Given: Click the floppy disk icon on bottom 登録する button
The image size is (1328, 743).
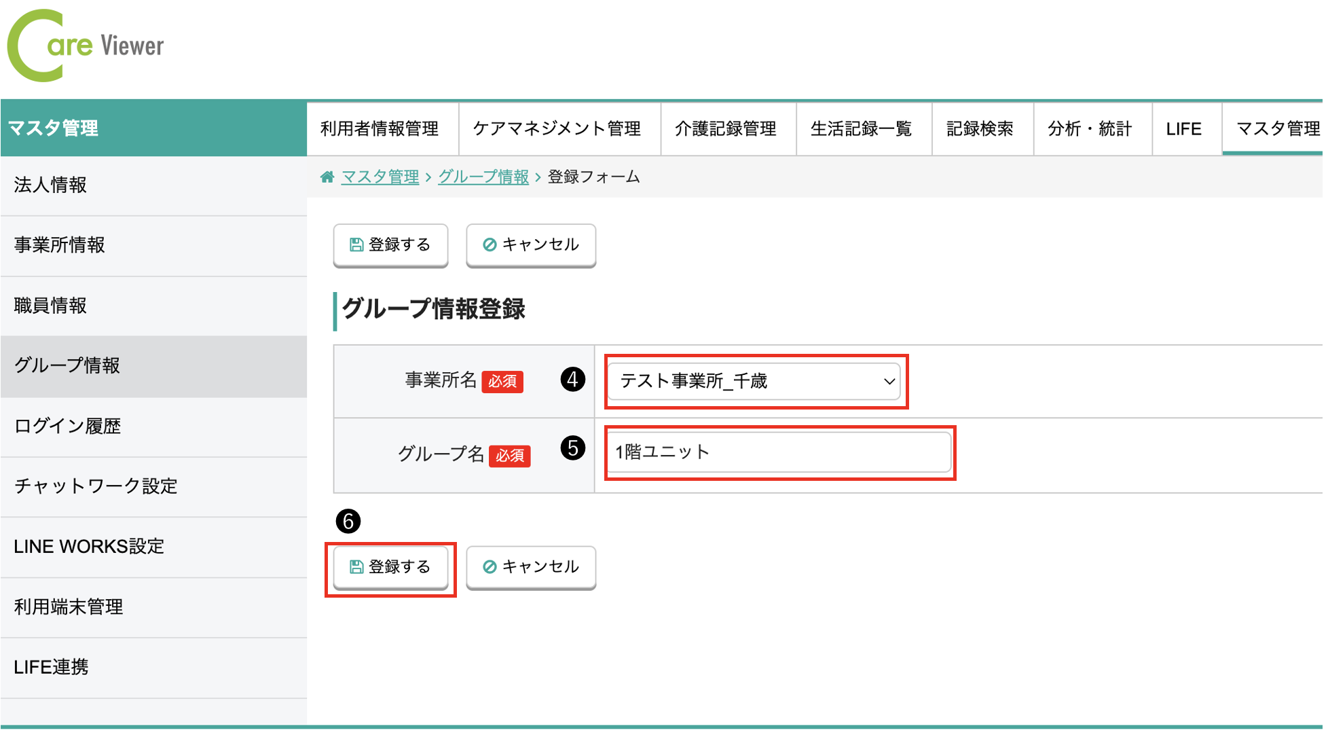Looking at the screenshot, I should tap(356, 567).
